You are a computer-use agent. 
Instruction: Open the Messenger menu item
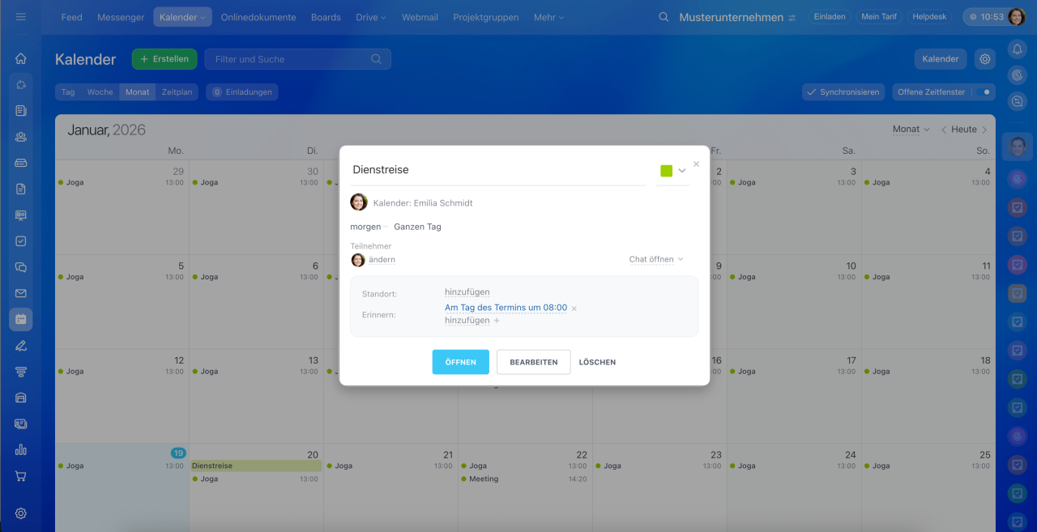pyautogui.click(x=121, y=17)
